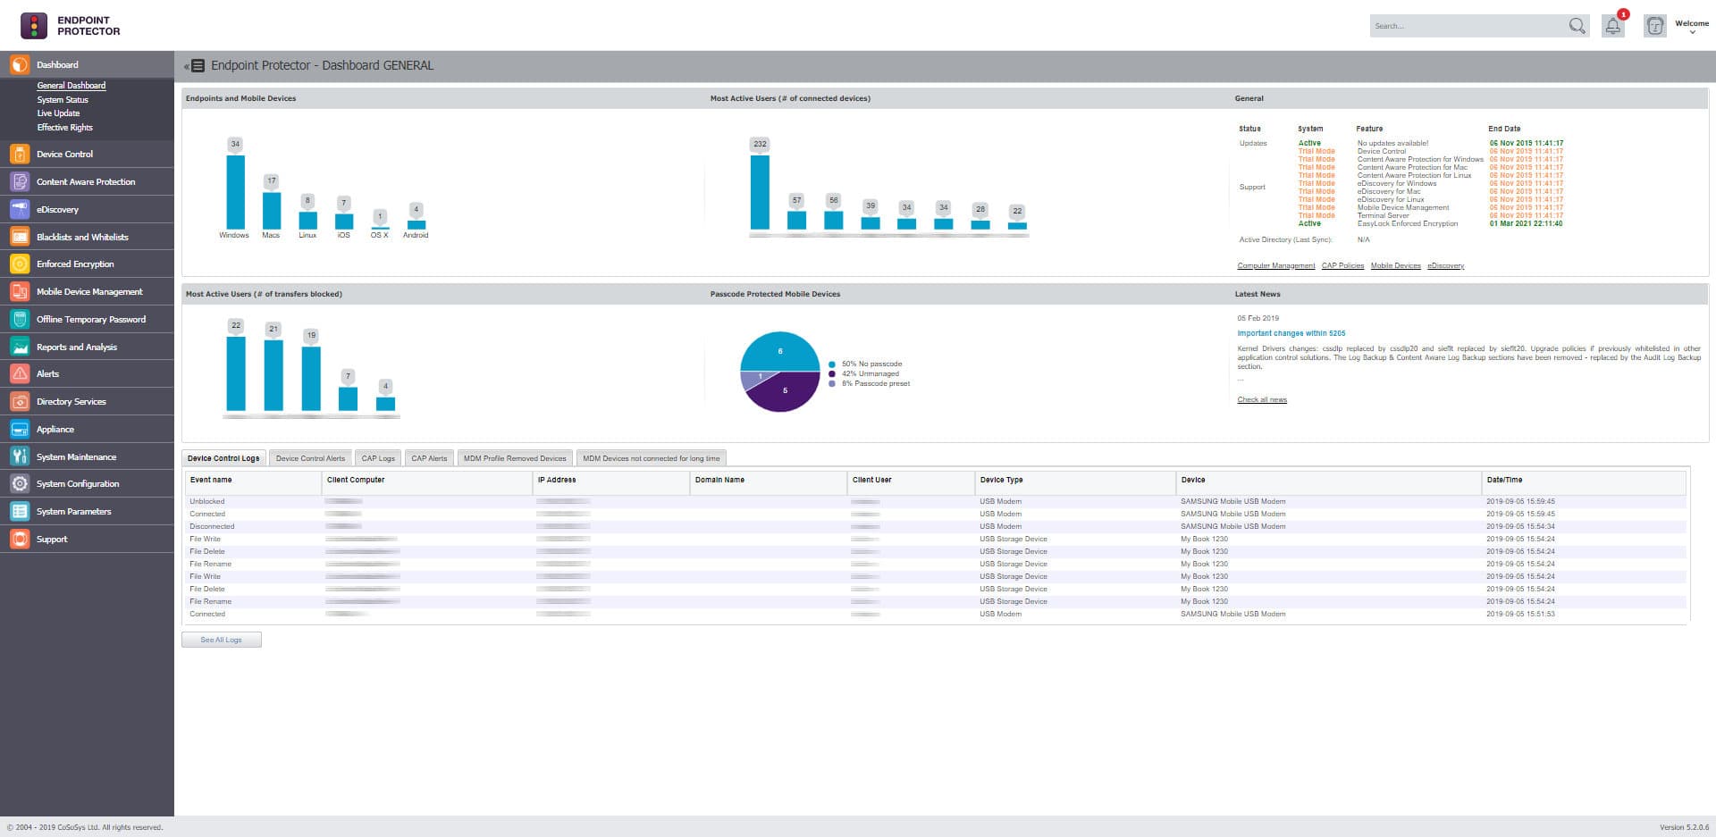Click the Dashboard sidebar icon
This screenshot has width=1716, height=837.
20,64
